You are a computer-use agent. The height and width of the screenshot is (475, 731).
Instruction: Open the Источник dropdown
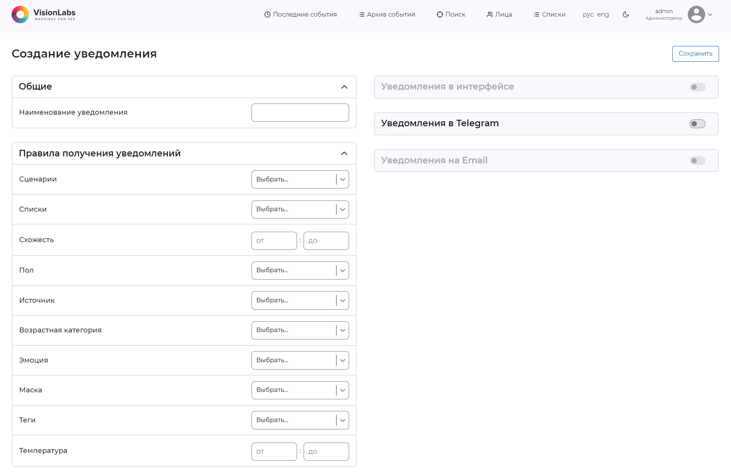(300, 300)
